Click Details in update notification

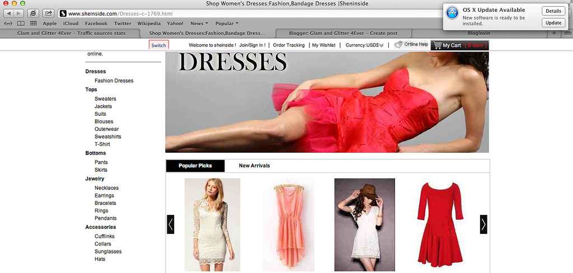(x=553, y=11)
